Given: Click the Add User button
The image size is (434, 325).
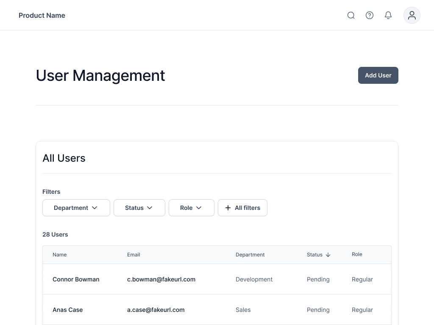Looking at the screenshot, I should [378, 75].
